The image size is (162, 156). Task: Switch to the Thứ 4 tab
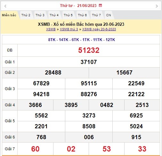click(x=54, y=15)
